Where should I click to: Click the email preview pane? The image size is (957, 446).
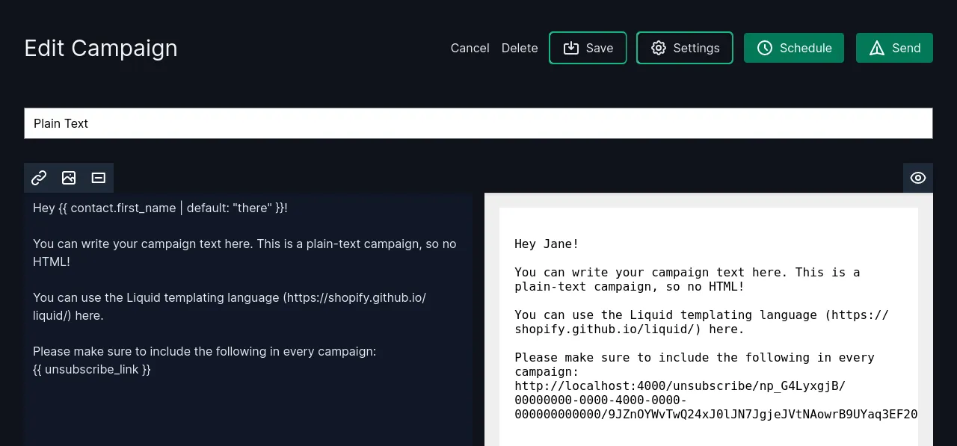(x=708, y=321)
